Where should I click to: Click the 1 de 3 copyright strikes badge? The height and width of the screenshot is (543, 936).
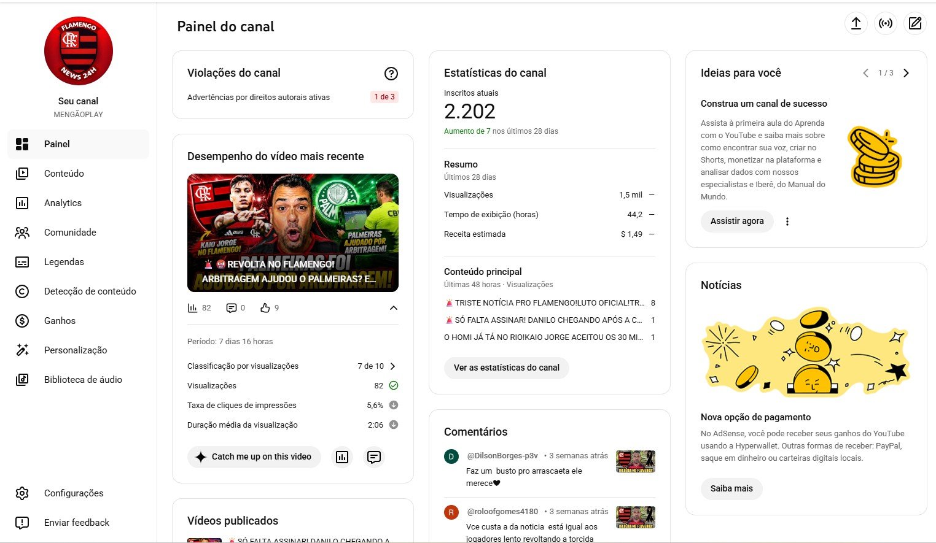(x=384, y=97)
